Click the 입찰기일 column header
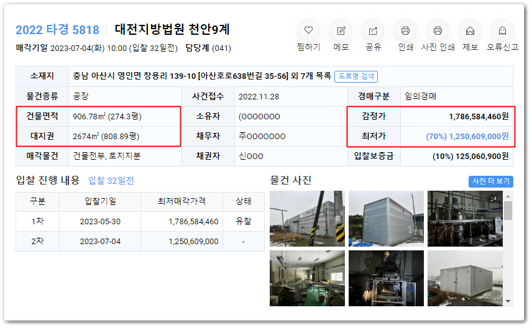Screen dimensions: 532x328 click(x=100, y=201)
